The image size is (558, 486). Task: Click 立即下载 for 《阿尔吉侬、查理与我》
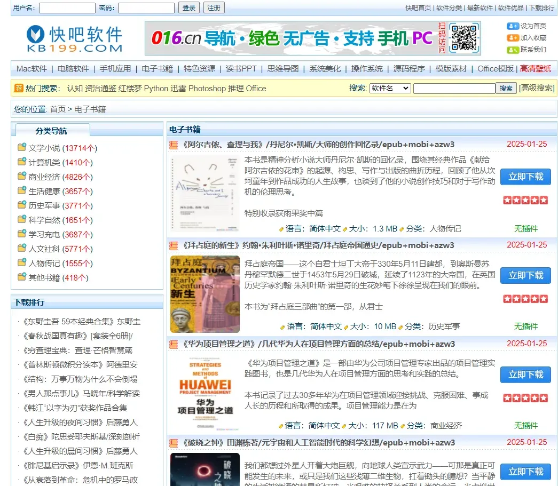(525, 177)
